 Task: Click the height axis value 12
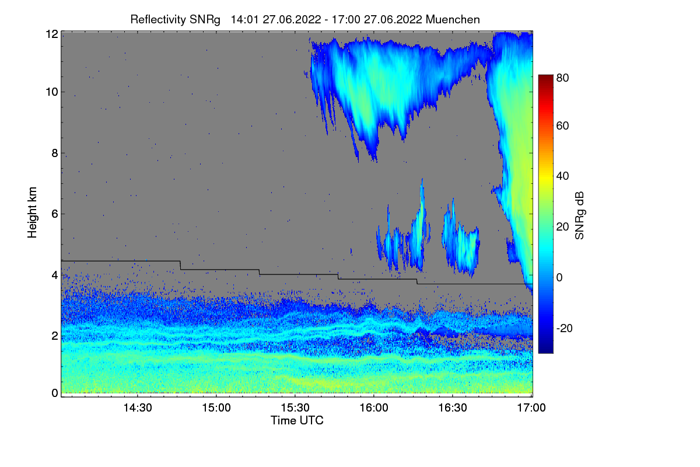tap(52, 34)
